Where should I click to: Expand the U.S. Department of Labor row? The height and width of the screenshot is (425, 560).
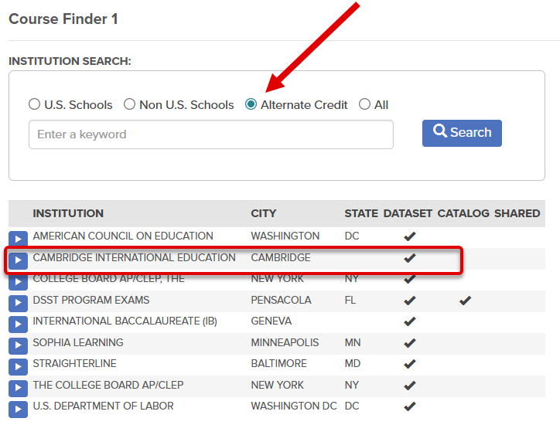19,410
